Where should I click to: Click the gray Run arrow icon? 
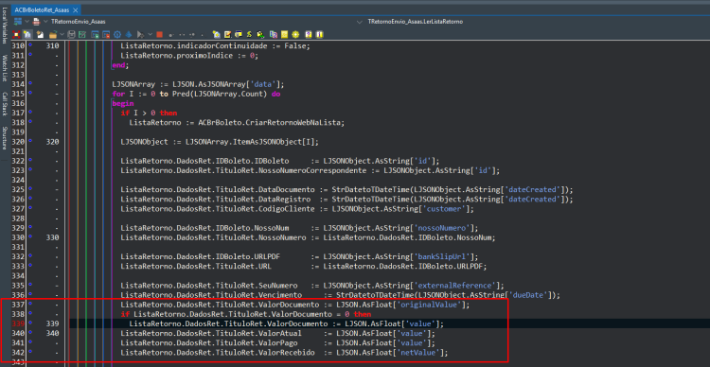140,34
